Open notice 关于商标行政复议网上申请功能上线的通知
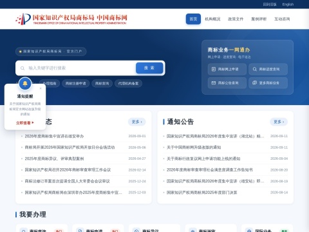This screenshot has height=232, width=309. (203, 159)
